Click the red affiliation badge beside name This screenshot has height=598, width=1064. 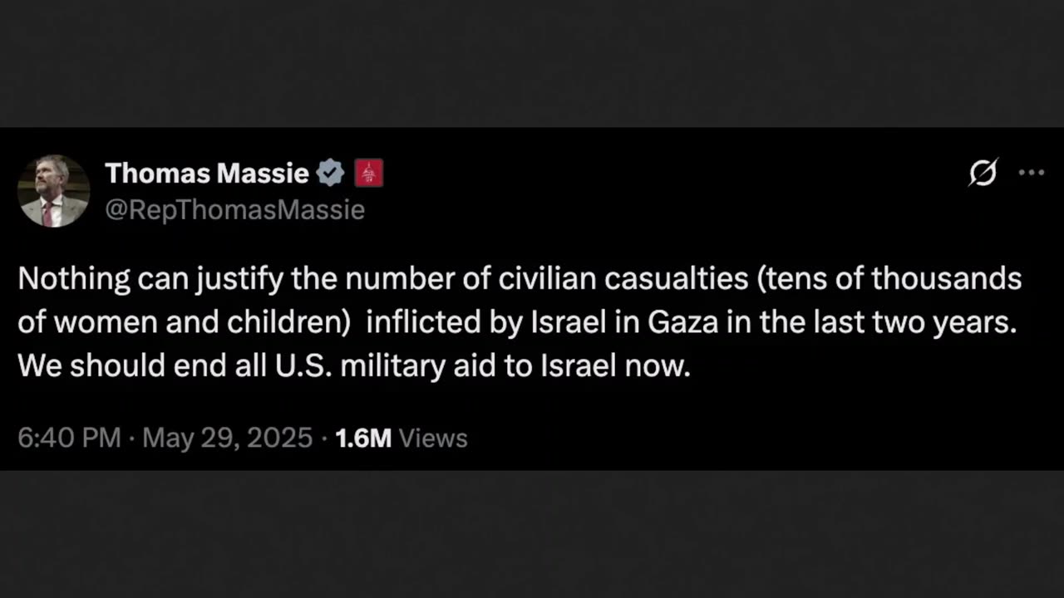click(x=368, y=174)
